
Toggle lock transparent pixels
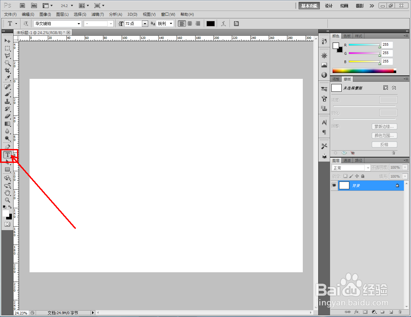pos(345,176)
